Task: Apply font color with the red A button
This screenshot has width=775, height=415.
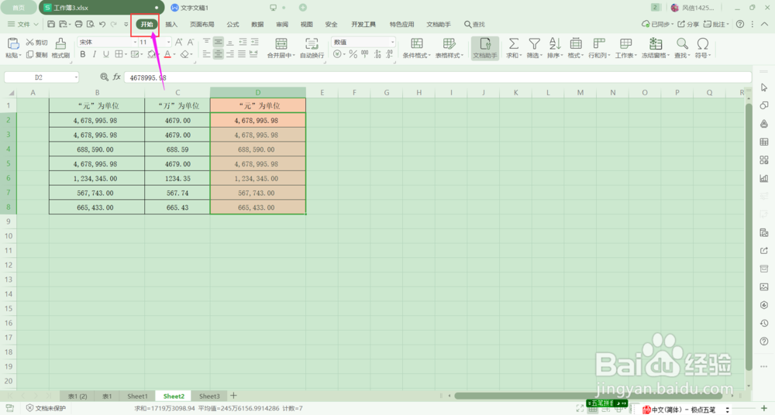Action: 167,54
